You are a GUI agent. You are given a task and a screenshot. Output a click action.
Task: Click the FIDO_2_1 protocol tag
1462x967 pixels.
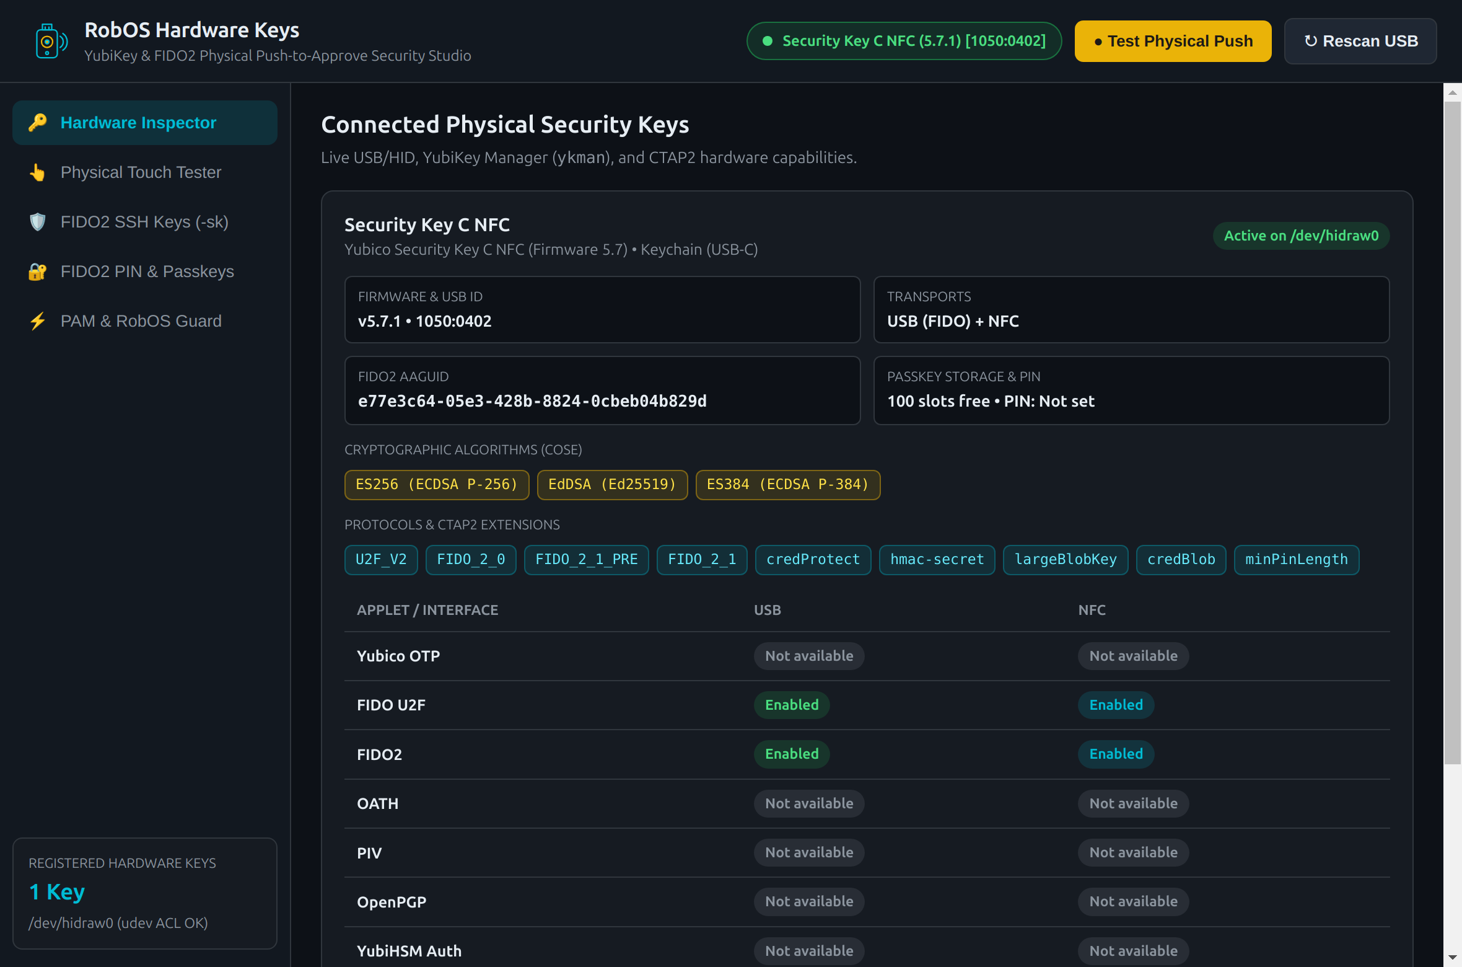tap(702, 560)
